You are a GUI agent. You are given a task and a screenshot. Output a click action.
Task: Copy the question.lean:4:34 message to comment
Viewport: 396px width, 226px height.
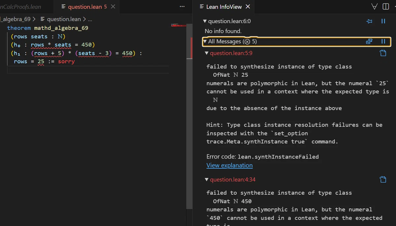click(x=383, y=180)
